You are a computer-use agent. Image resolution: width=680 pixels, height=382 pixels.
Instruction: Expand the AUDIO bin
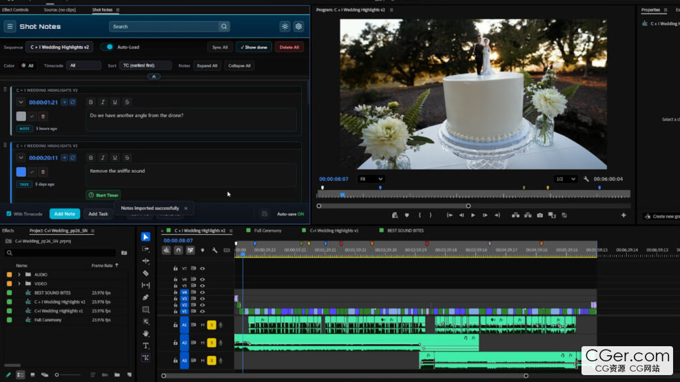coord(19,275)
